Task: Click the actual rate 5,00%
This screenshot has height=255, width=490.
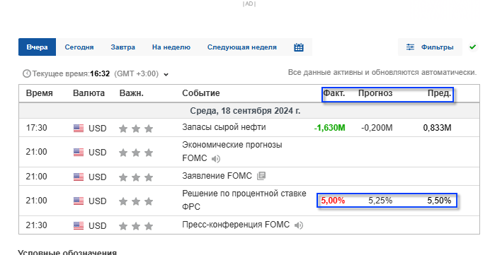Action: pyautogui.click(x=333, y=201)
